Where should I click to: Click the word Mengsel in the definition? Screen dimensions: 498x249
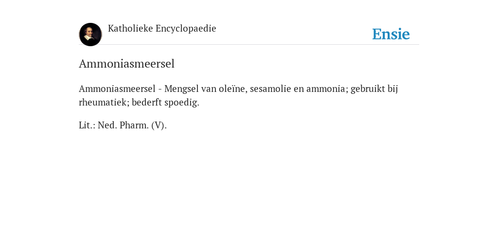[x=181, y=89]
